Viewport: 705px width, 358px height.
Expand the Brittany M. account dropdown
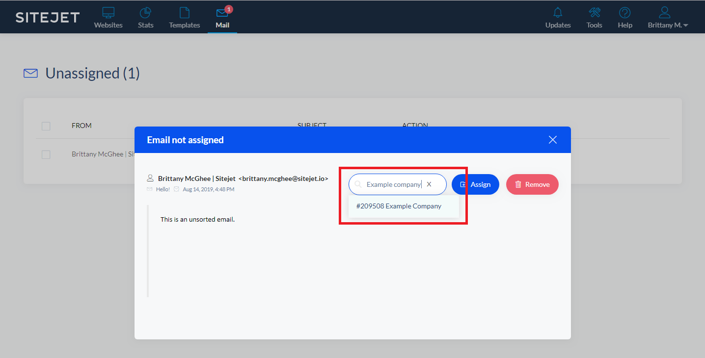pyautogui.click(x=668, y=25)
